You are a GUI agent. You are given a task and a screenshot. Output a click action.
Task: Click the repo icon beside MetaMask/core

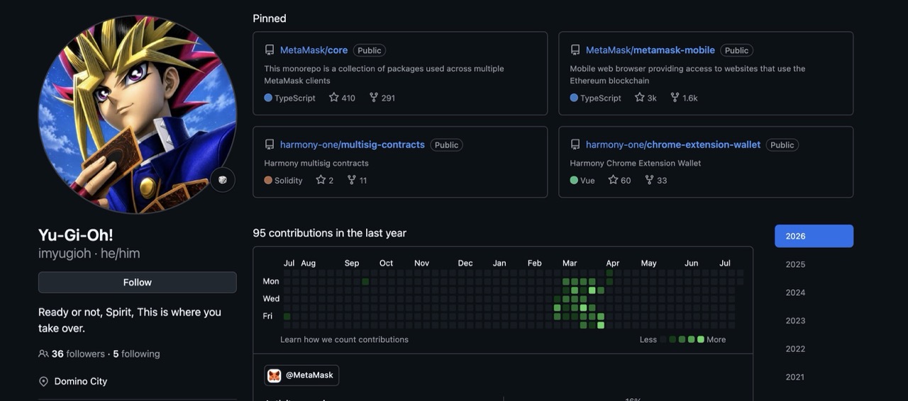270,50
